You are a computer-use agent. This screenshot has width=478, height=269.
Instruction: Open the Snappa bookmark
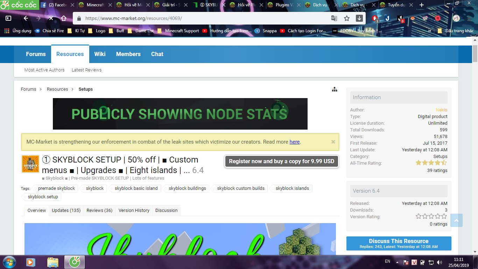coord(266,31)
